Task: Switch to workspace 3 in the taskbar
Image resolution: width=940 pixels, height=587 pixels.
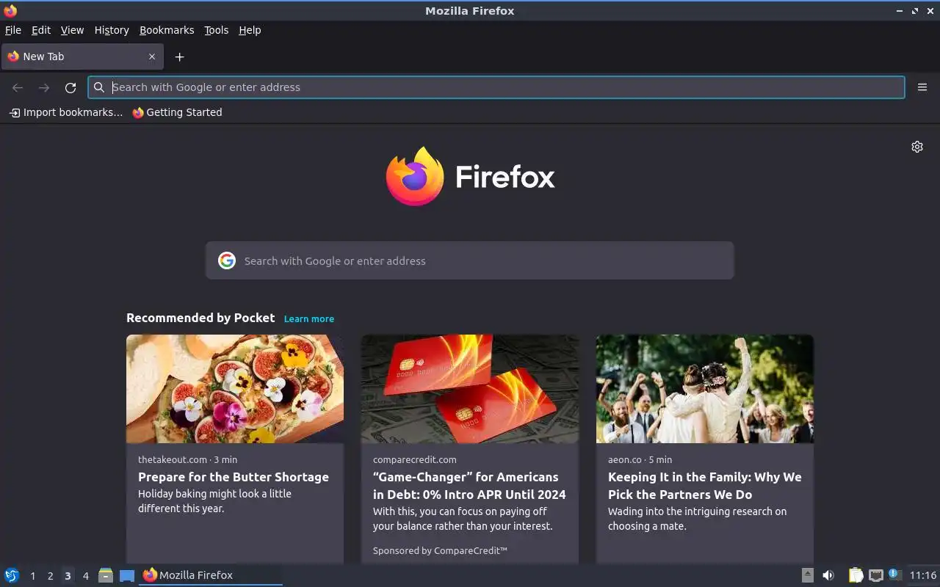Action: (68, 576)
